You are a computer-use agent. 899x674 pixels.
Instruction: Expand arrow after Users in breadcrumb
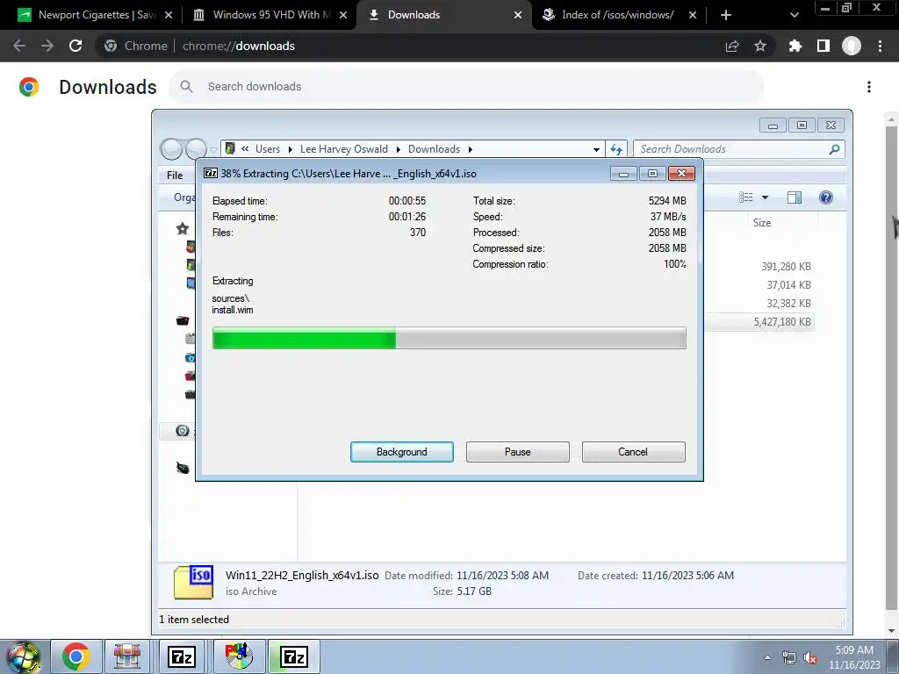click(290, 149)
